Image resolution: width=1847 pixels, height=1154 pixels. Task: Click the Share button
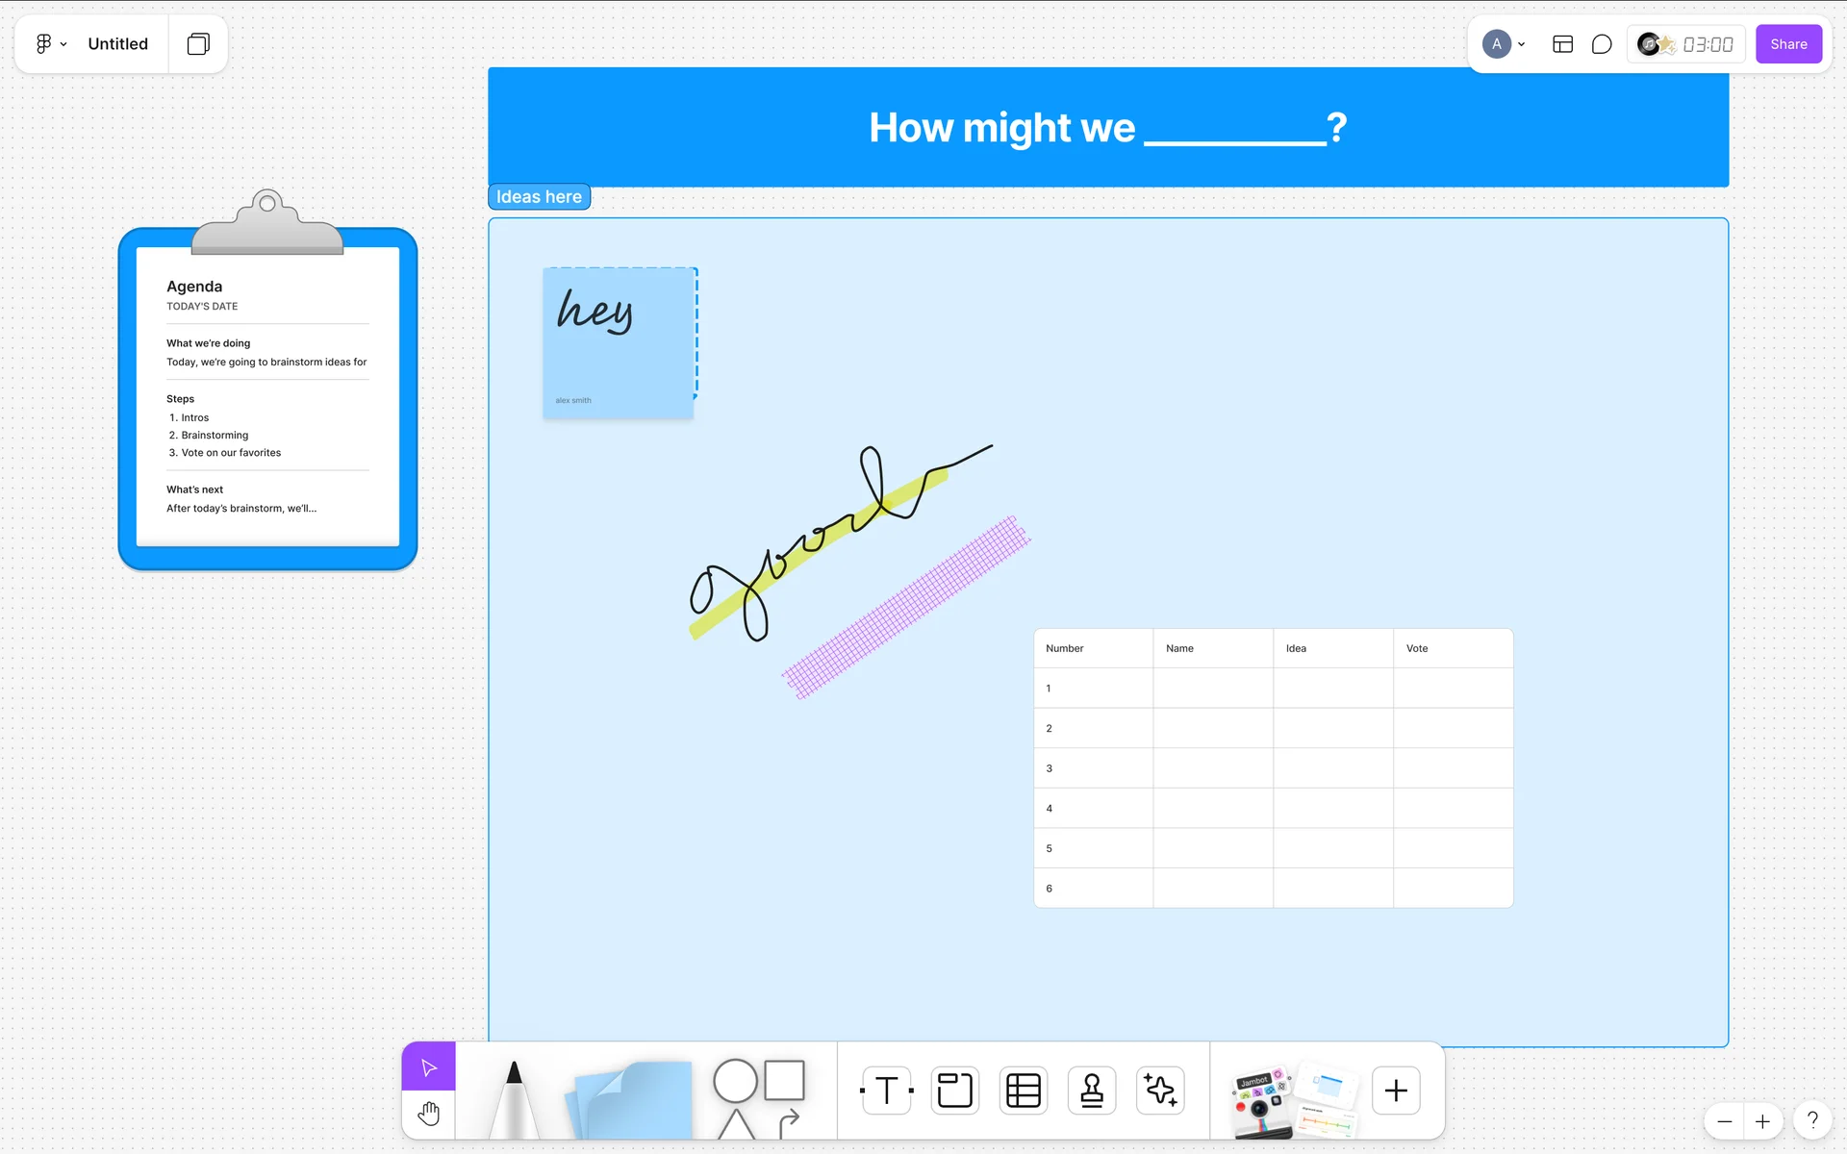tap(1788, 44)
